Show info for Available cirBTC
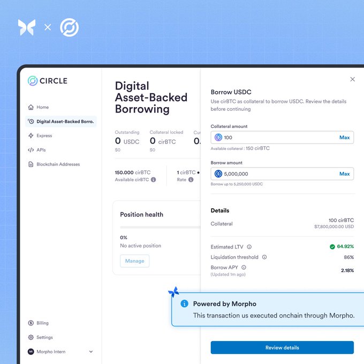The image size is (364, 364). pyautogui.click(x=154, y=179)
